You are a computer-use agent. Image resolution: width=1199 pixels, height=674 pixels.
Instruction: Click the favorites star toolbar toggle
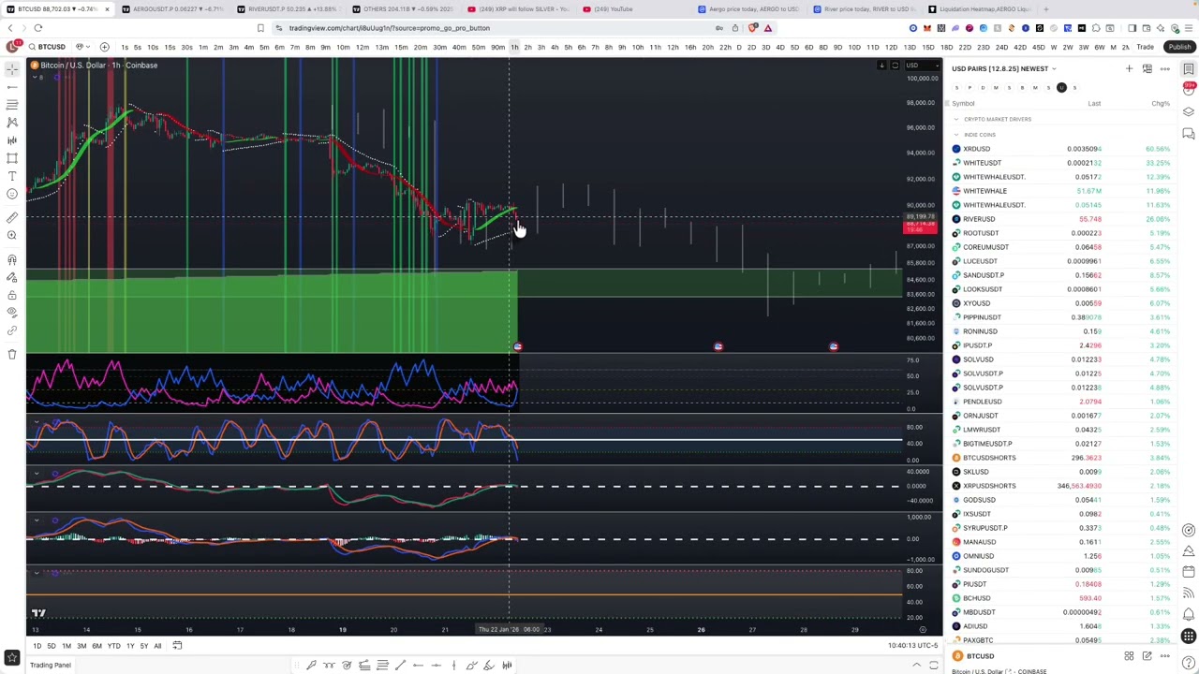(12, 658)
